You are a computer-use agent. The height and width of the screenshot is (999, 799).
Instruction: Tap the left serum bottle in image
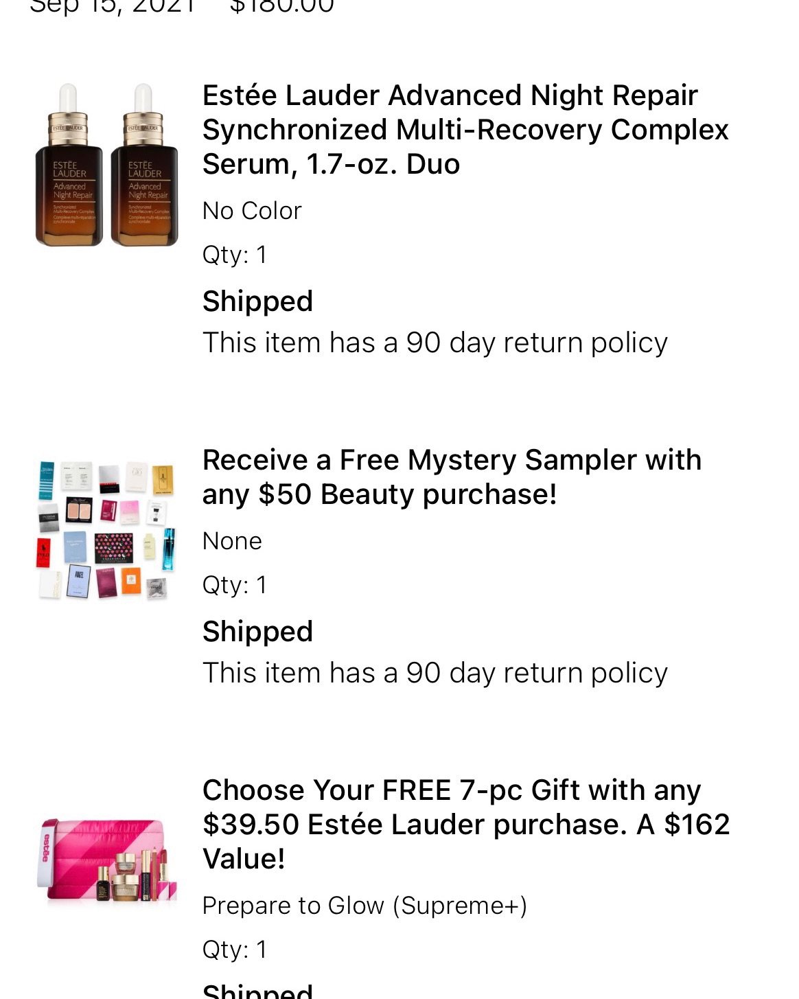[69, 165]
